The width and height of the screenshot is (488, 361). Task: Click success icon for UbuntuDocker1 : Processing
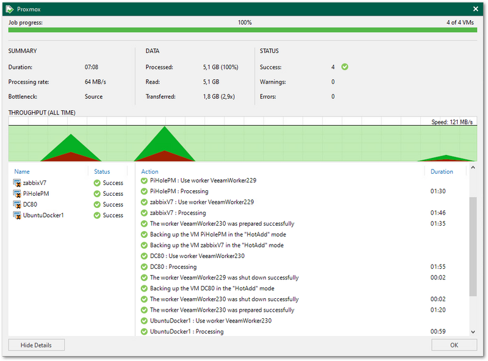[x=145, y=332]
